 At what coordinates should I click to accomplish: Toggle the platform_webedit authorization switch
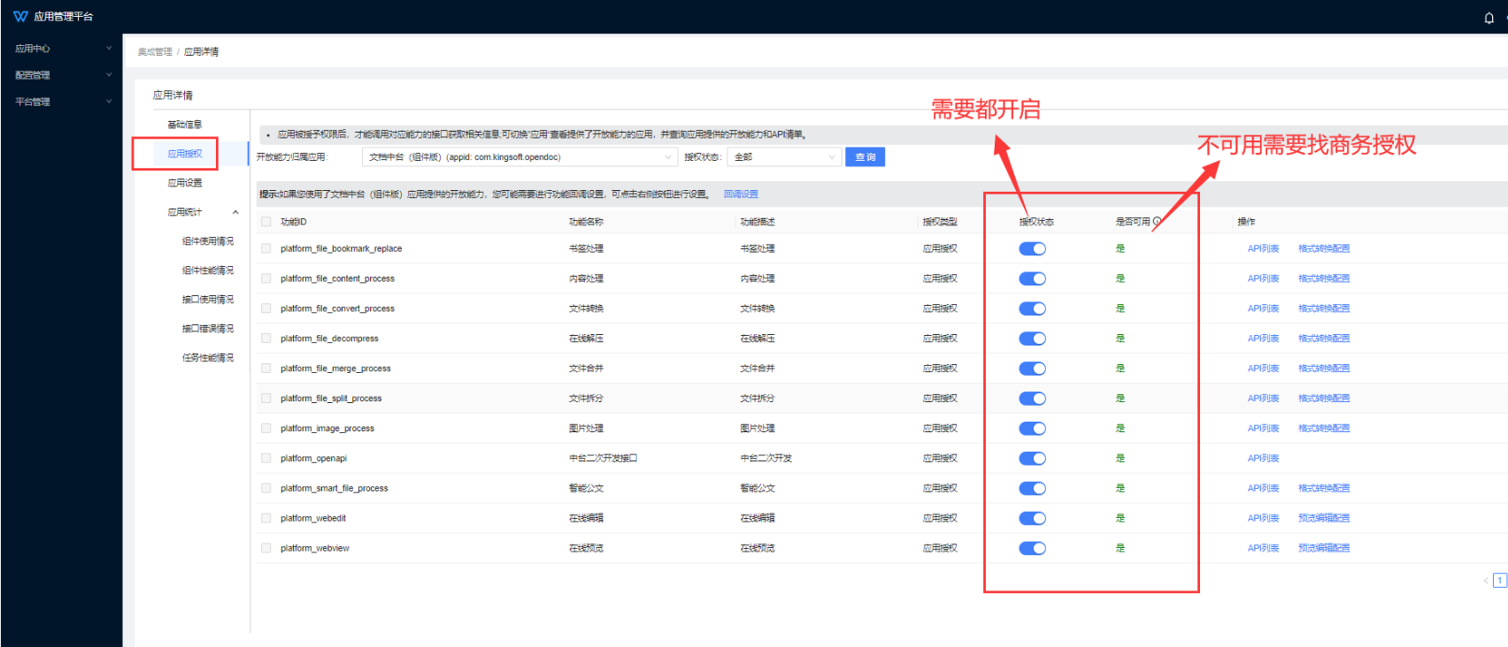[x=1032, y=519]
